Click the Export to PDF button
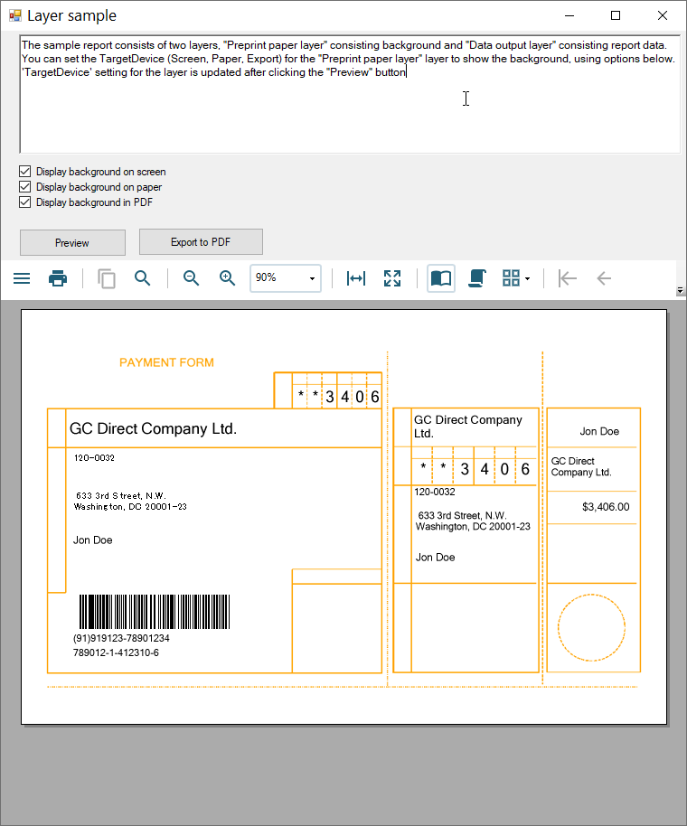The height and width of the screenshot is (826, 687). click(201, 242)
